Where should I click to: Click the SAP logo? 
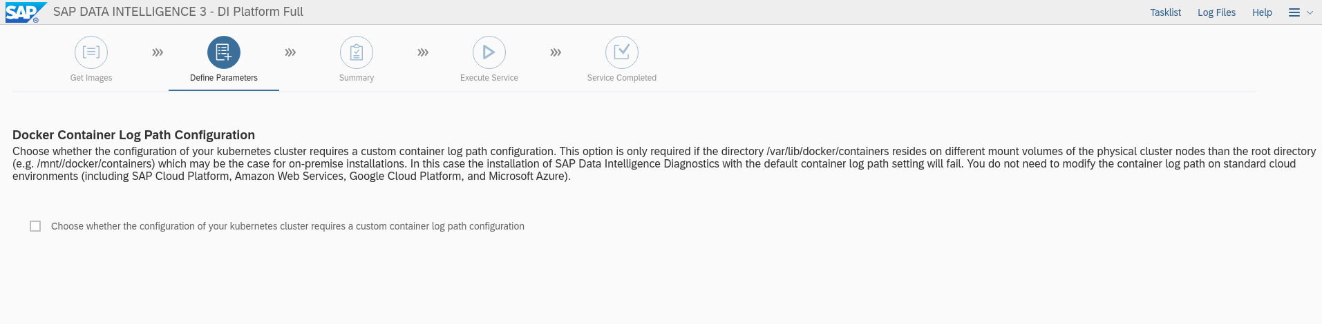(x=25, y=12)
